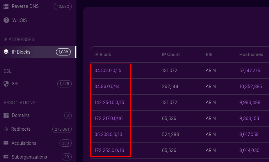Screen dimensions: 269x162
Task: Open IP block 34.102.0.0/15
Action: click(x=108, y=71)
